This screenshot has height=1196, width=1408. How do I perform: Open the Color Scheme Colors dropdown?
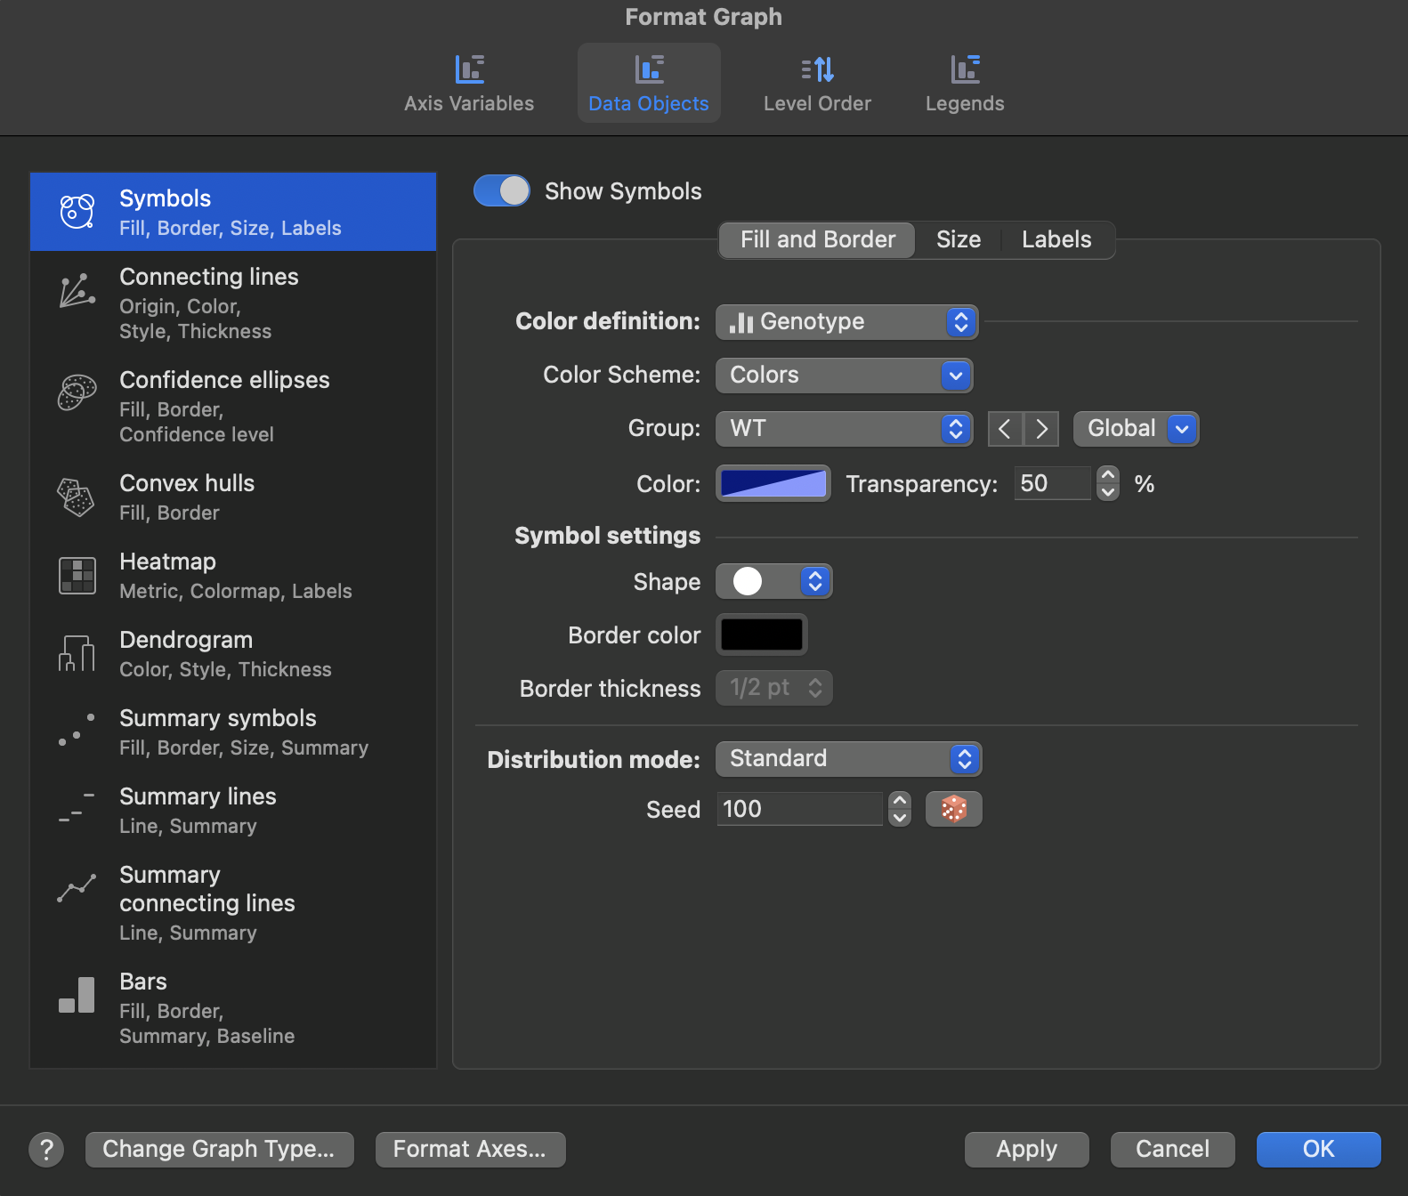pyautogui.click(x=844, y=375)
